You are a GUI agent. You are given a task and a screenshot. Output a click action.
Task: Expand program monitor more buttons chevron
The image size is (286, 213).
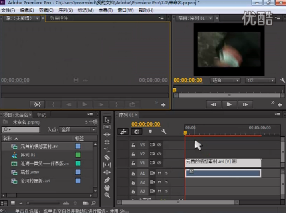273,102
